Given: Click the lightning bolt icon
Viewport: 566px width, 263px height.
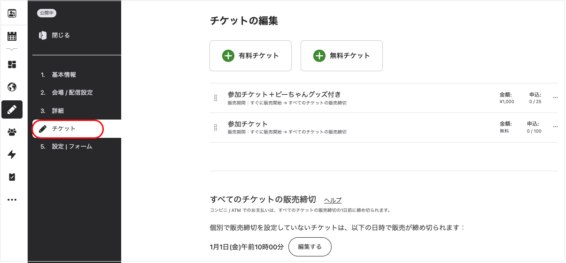Looking at the screenshot, I should point(12,155).
